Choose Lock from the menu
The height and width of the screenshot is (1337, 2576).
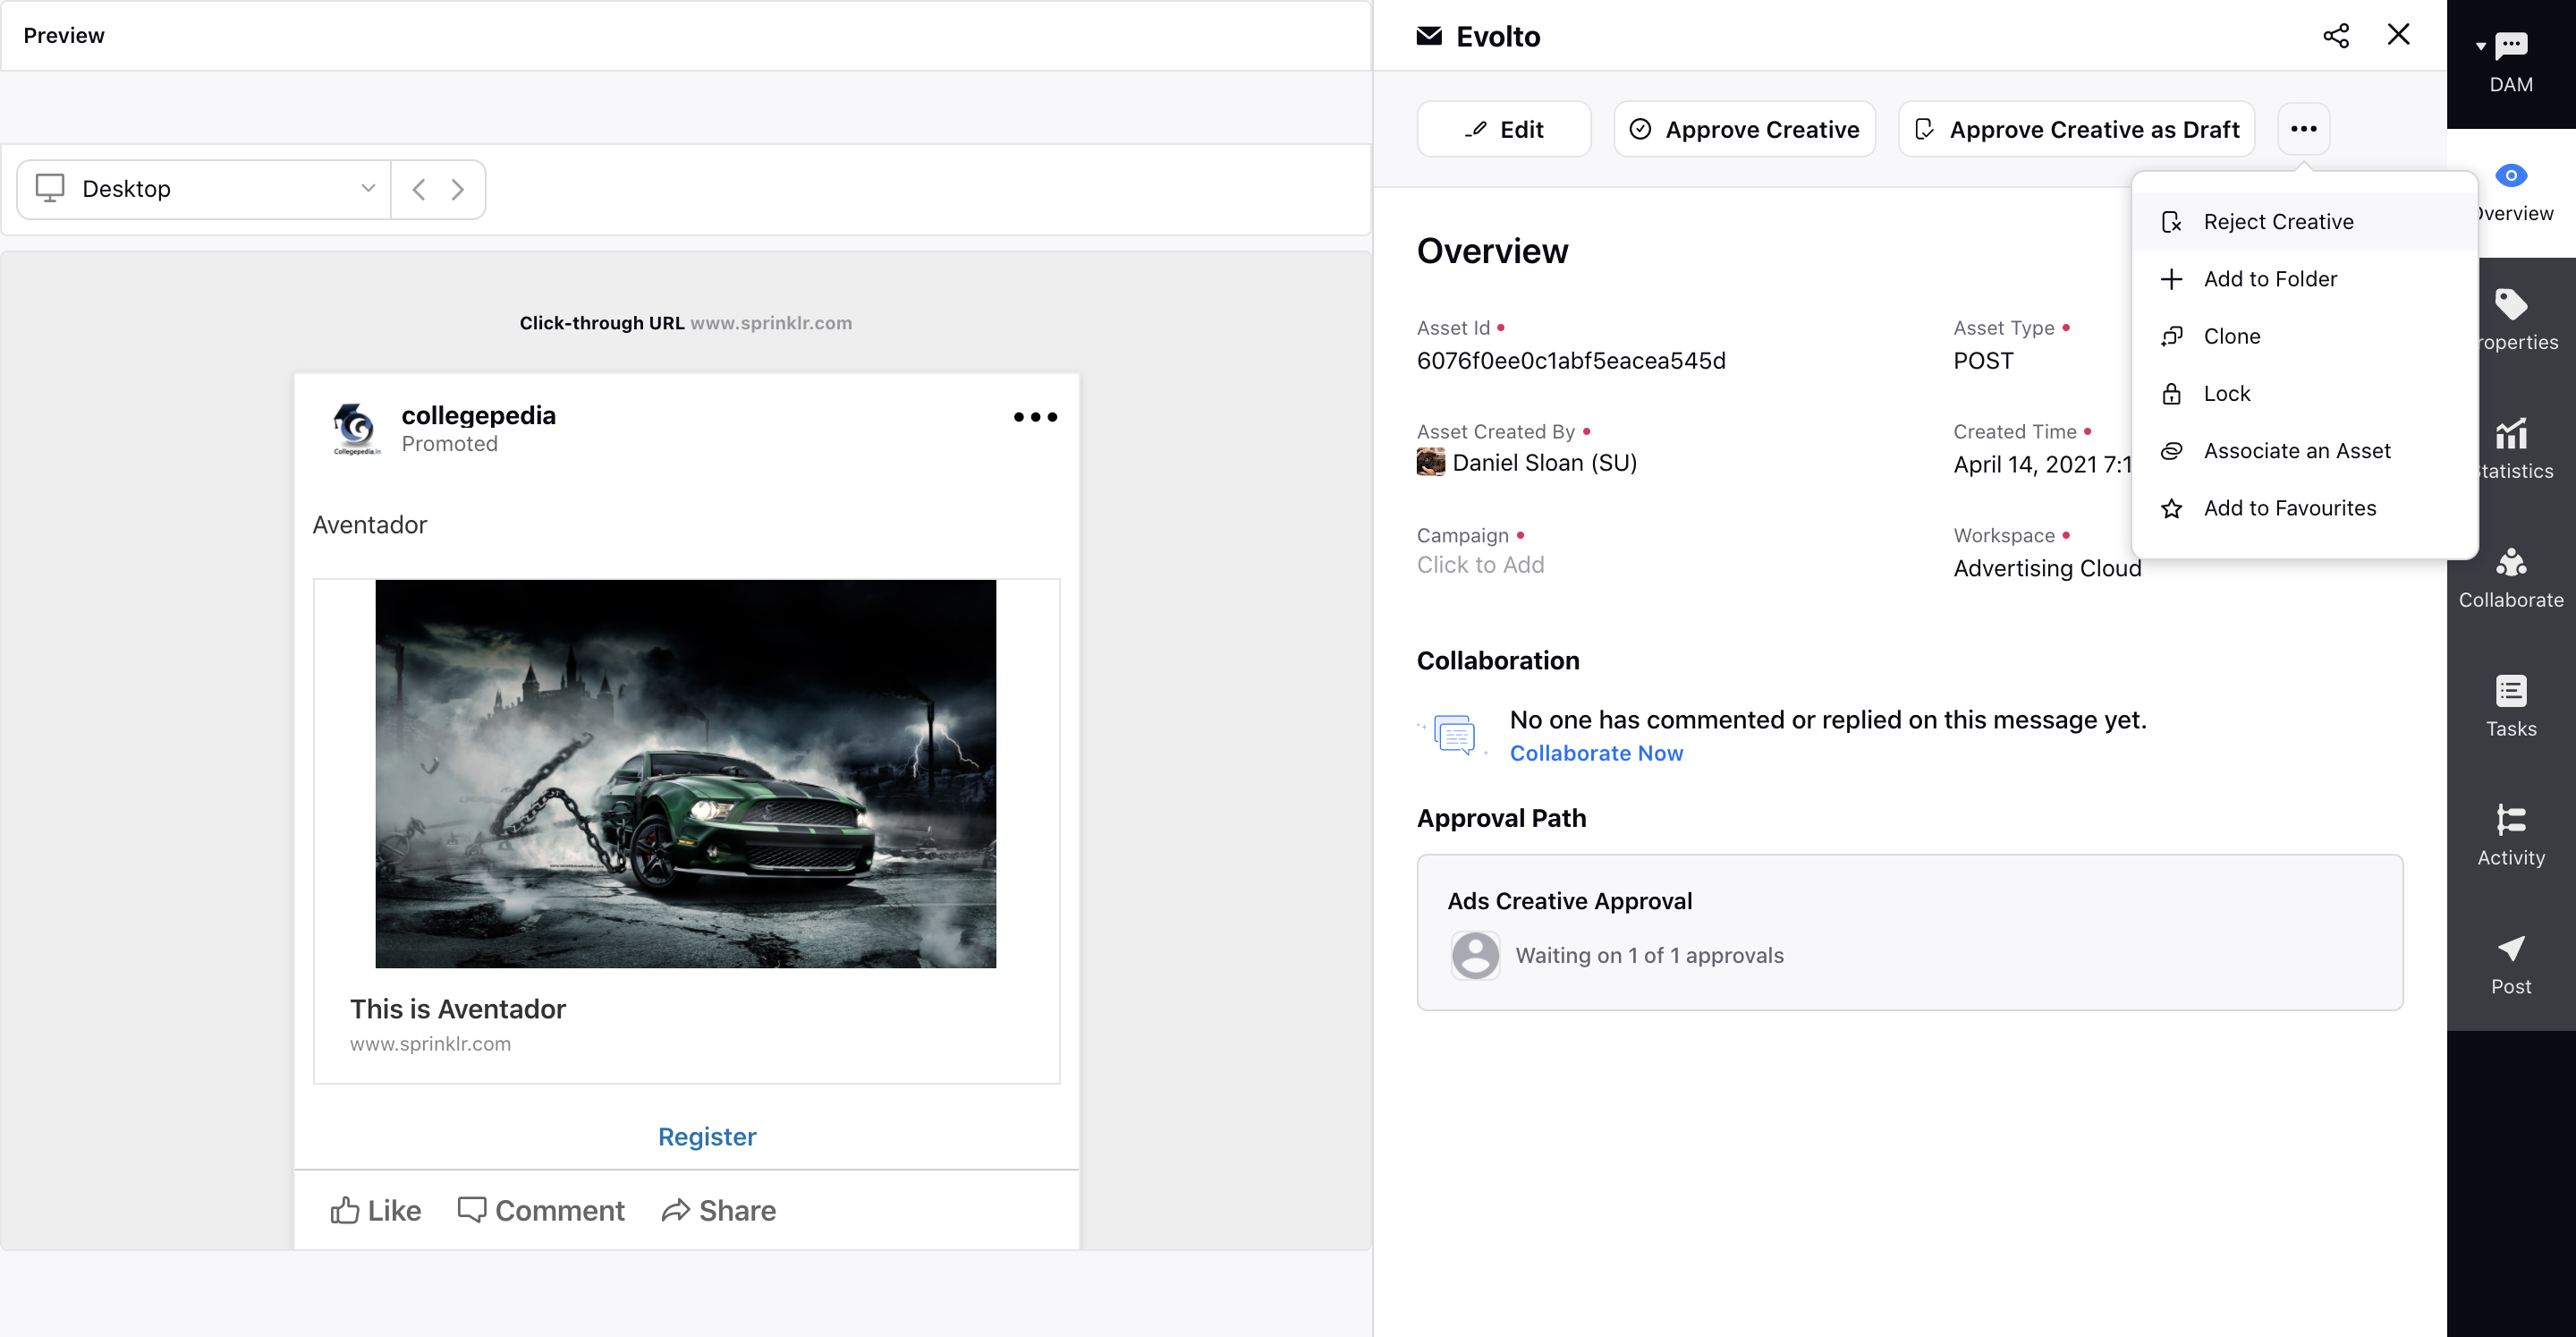2304,393
